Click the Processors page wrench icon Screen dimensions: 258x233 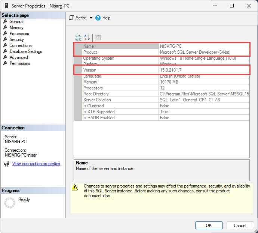click(x=5, y=33)
